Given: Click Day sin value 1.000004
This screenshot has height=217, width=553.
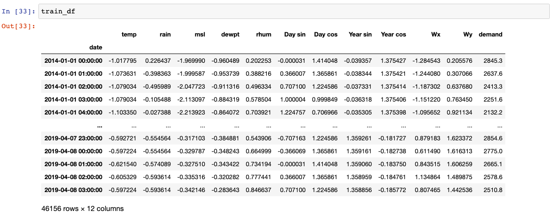Looking at the screenshot, I should coord(293,100).
